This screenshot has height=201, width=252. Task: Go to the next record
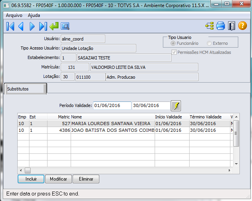32,26
